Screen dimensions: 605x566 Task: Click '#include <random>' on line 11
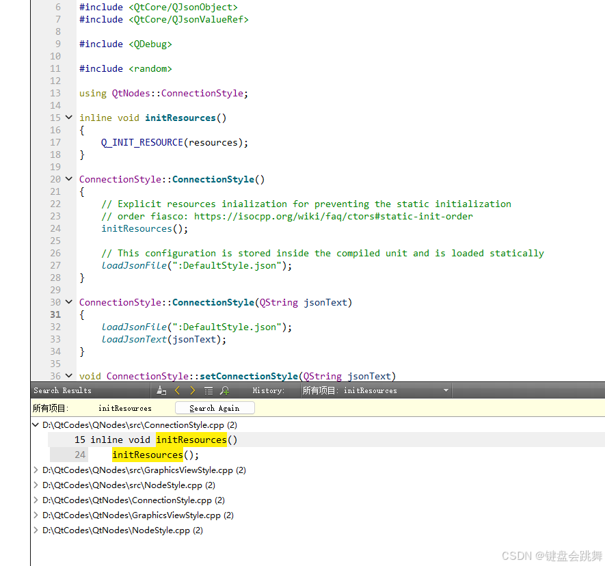pyautogui.click(x=125, y=68)
